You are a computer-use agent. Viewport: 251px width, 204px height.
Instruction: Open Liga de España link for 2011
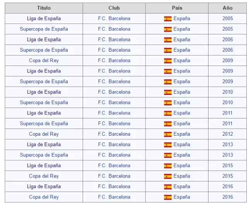pyautogui.click(x=44, y=113)
